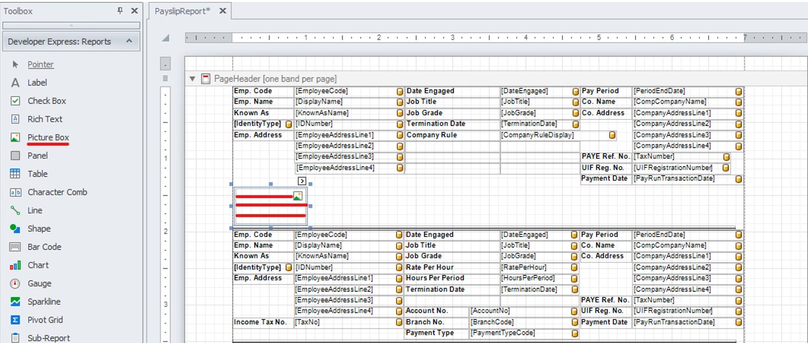Select the Label control tool
The width and height of the screenshot is (808, 343).
point(37,83)
